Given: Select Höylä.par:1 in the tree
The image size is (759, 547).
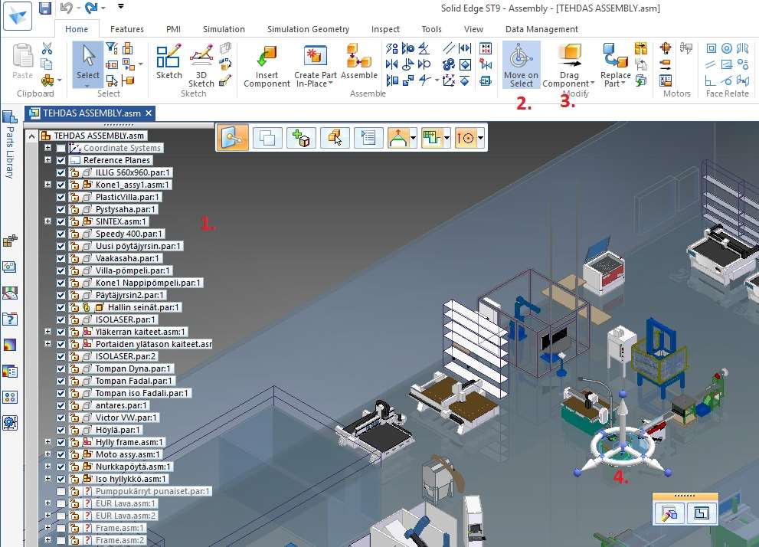Looking at the screenshot, I should pos(118,430).
